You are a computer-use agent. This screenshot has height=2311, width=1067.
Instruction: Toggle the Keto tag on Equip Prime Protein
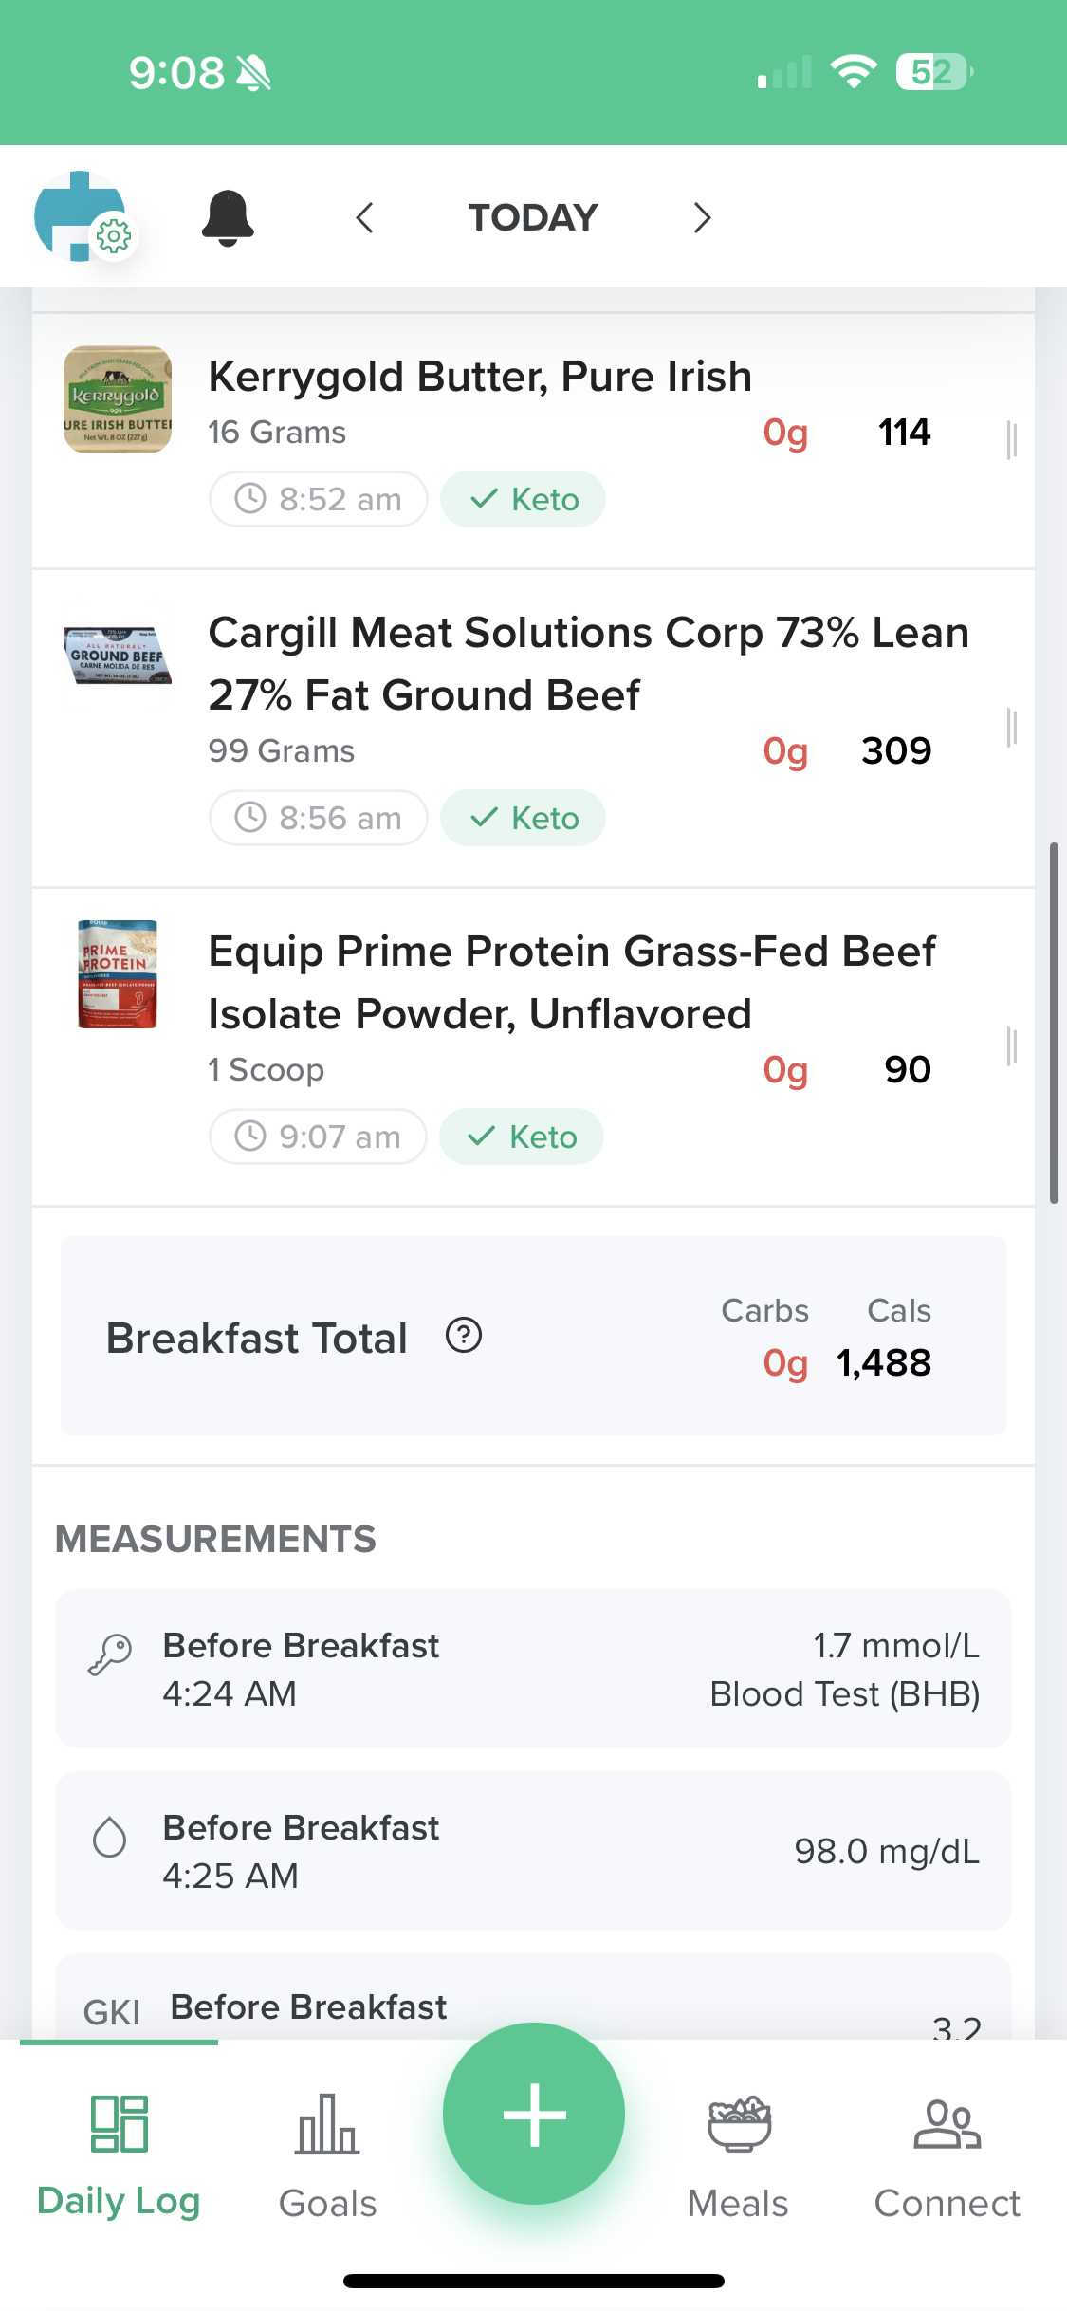[x=522, y=1137]
